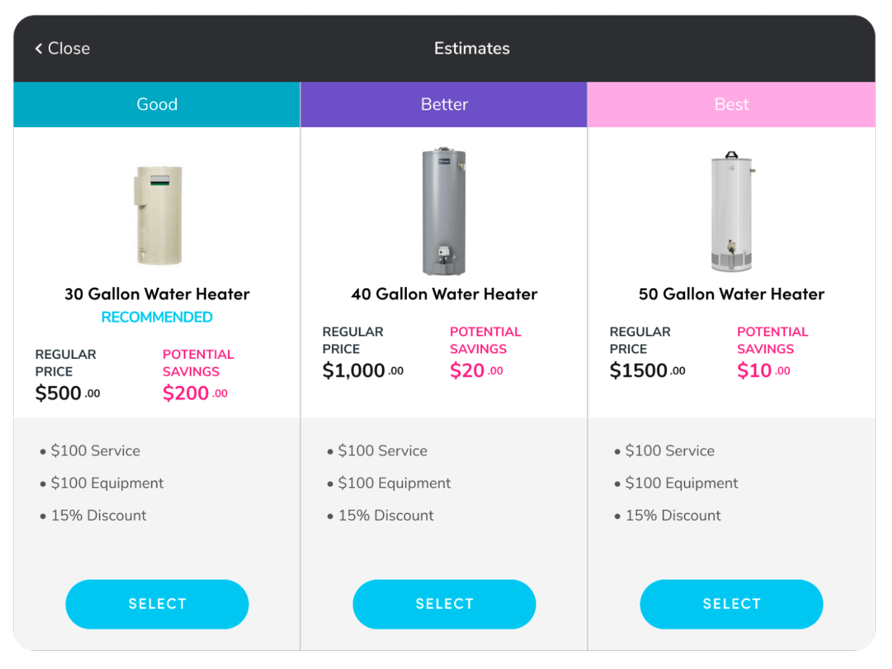Screen dimensions: 892x669
Task: Click the $100 Equipment line under Better
Action: (x=394, y=483)
